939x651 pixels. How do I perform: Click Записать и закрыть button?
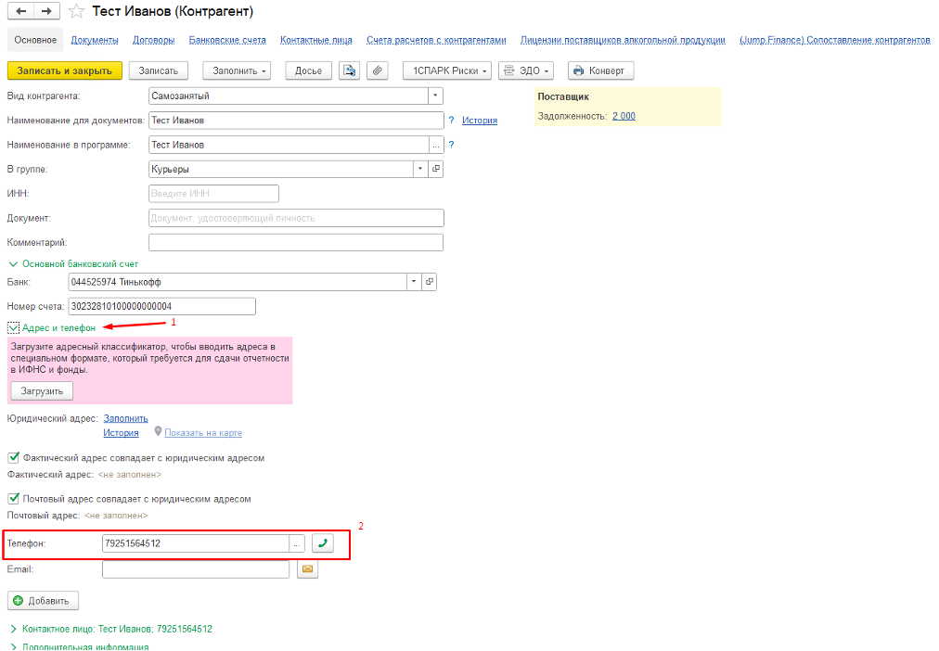(64, 70)
